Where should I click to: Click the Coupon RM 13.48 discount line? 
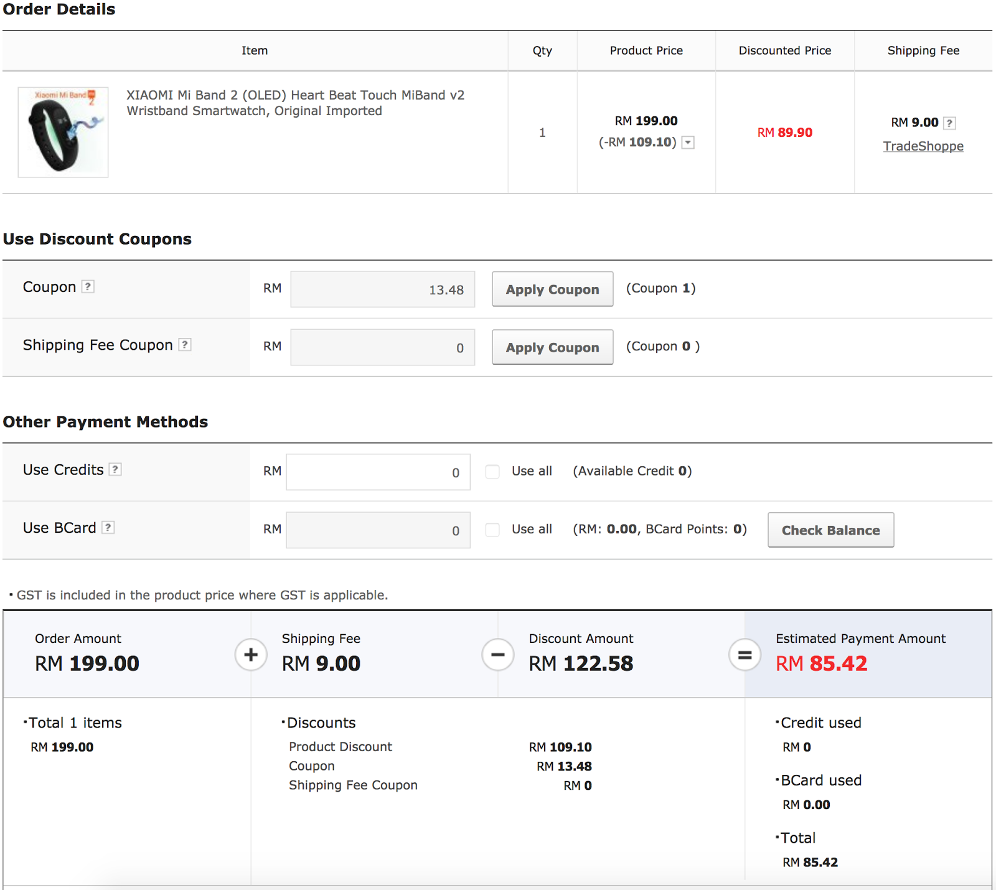[x=440, y=766]
